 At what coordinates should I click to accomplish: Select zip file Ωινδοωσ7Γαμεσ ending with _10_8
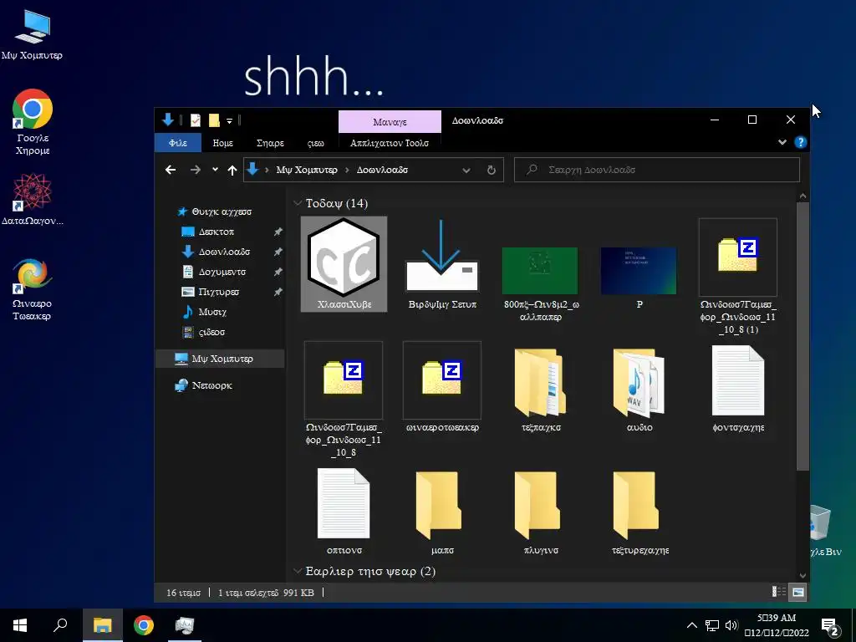coord(344,399)
